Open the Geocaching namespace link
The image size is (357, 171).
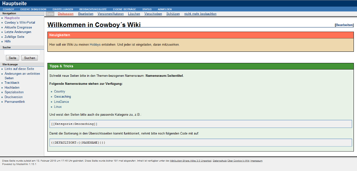[62, 97]
